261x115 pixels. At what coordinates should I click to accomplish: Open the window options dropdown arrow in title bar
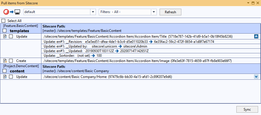pos(248,3)
